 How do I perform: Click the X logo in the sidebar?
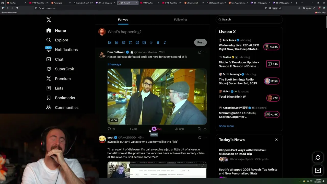[x=49, y=20]
